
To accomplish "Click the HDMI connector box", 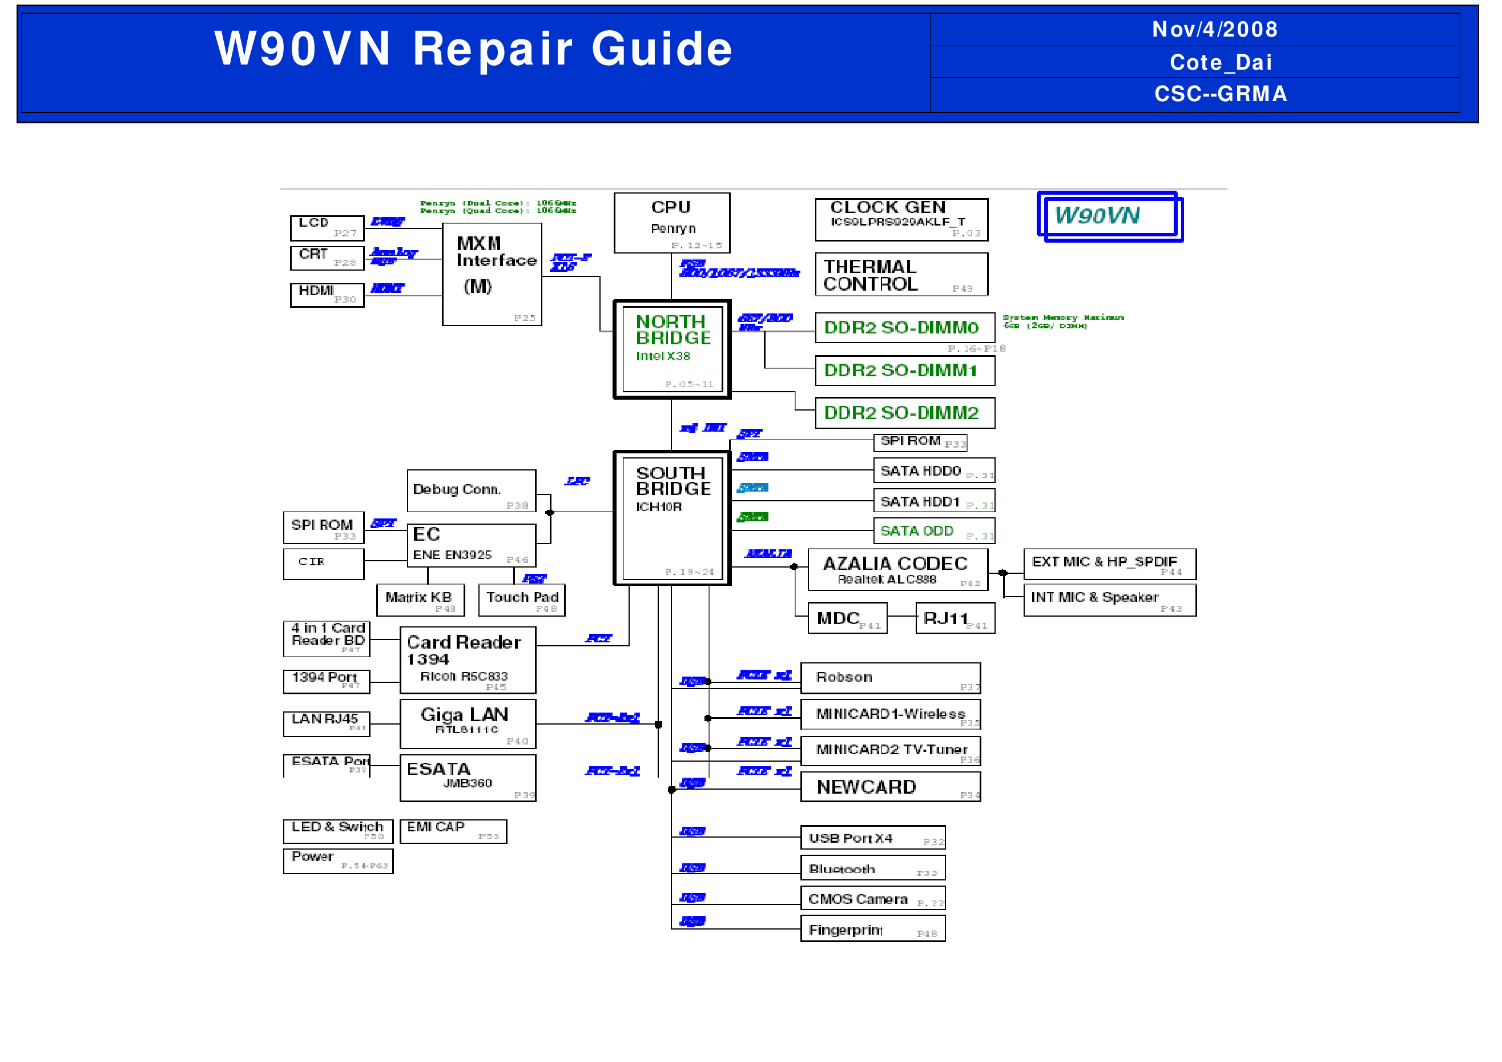I will click(327, 295).
